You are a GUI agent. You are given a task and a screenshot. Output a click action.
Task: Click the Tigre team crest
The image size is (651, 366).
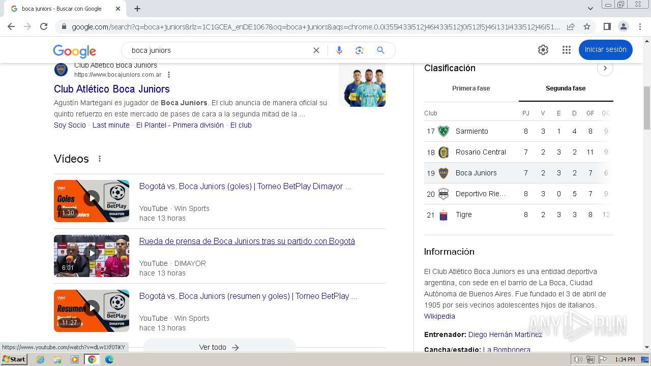coord(443,215)
